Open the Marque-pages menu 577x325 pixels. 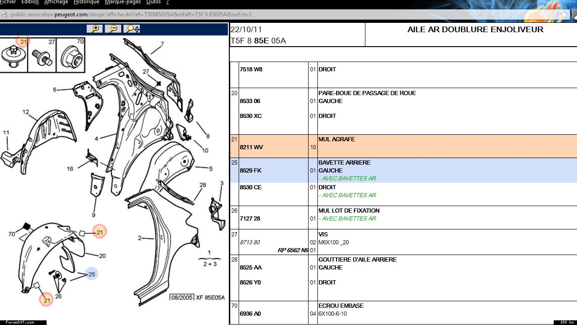(x=123, y=2)
